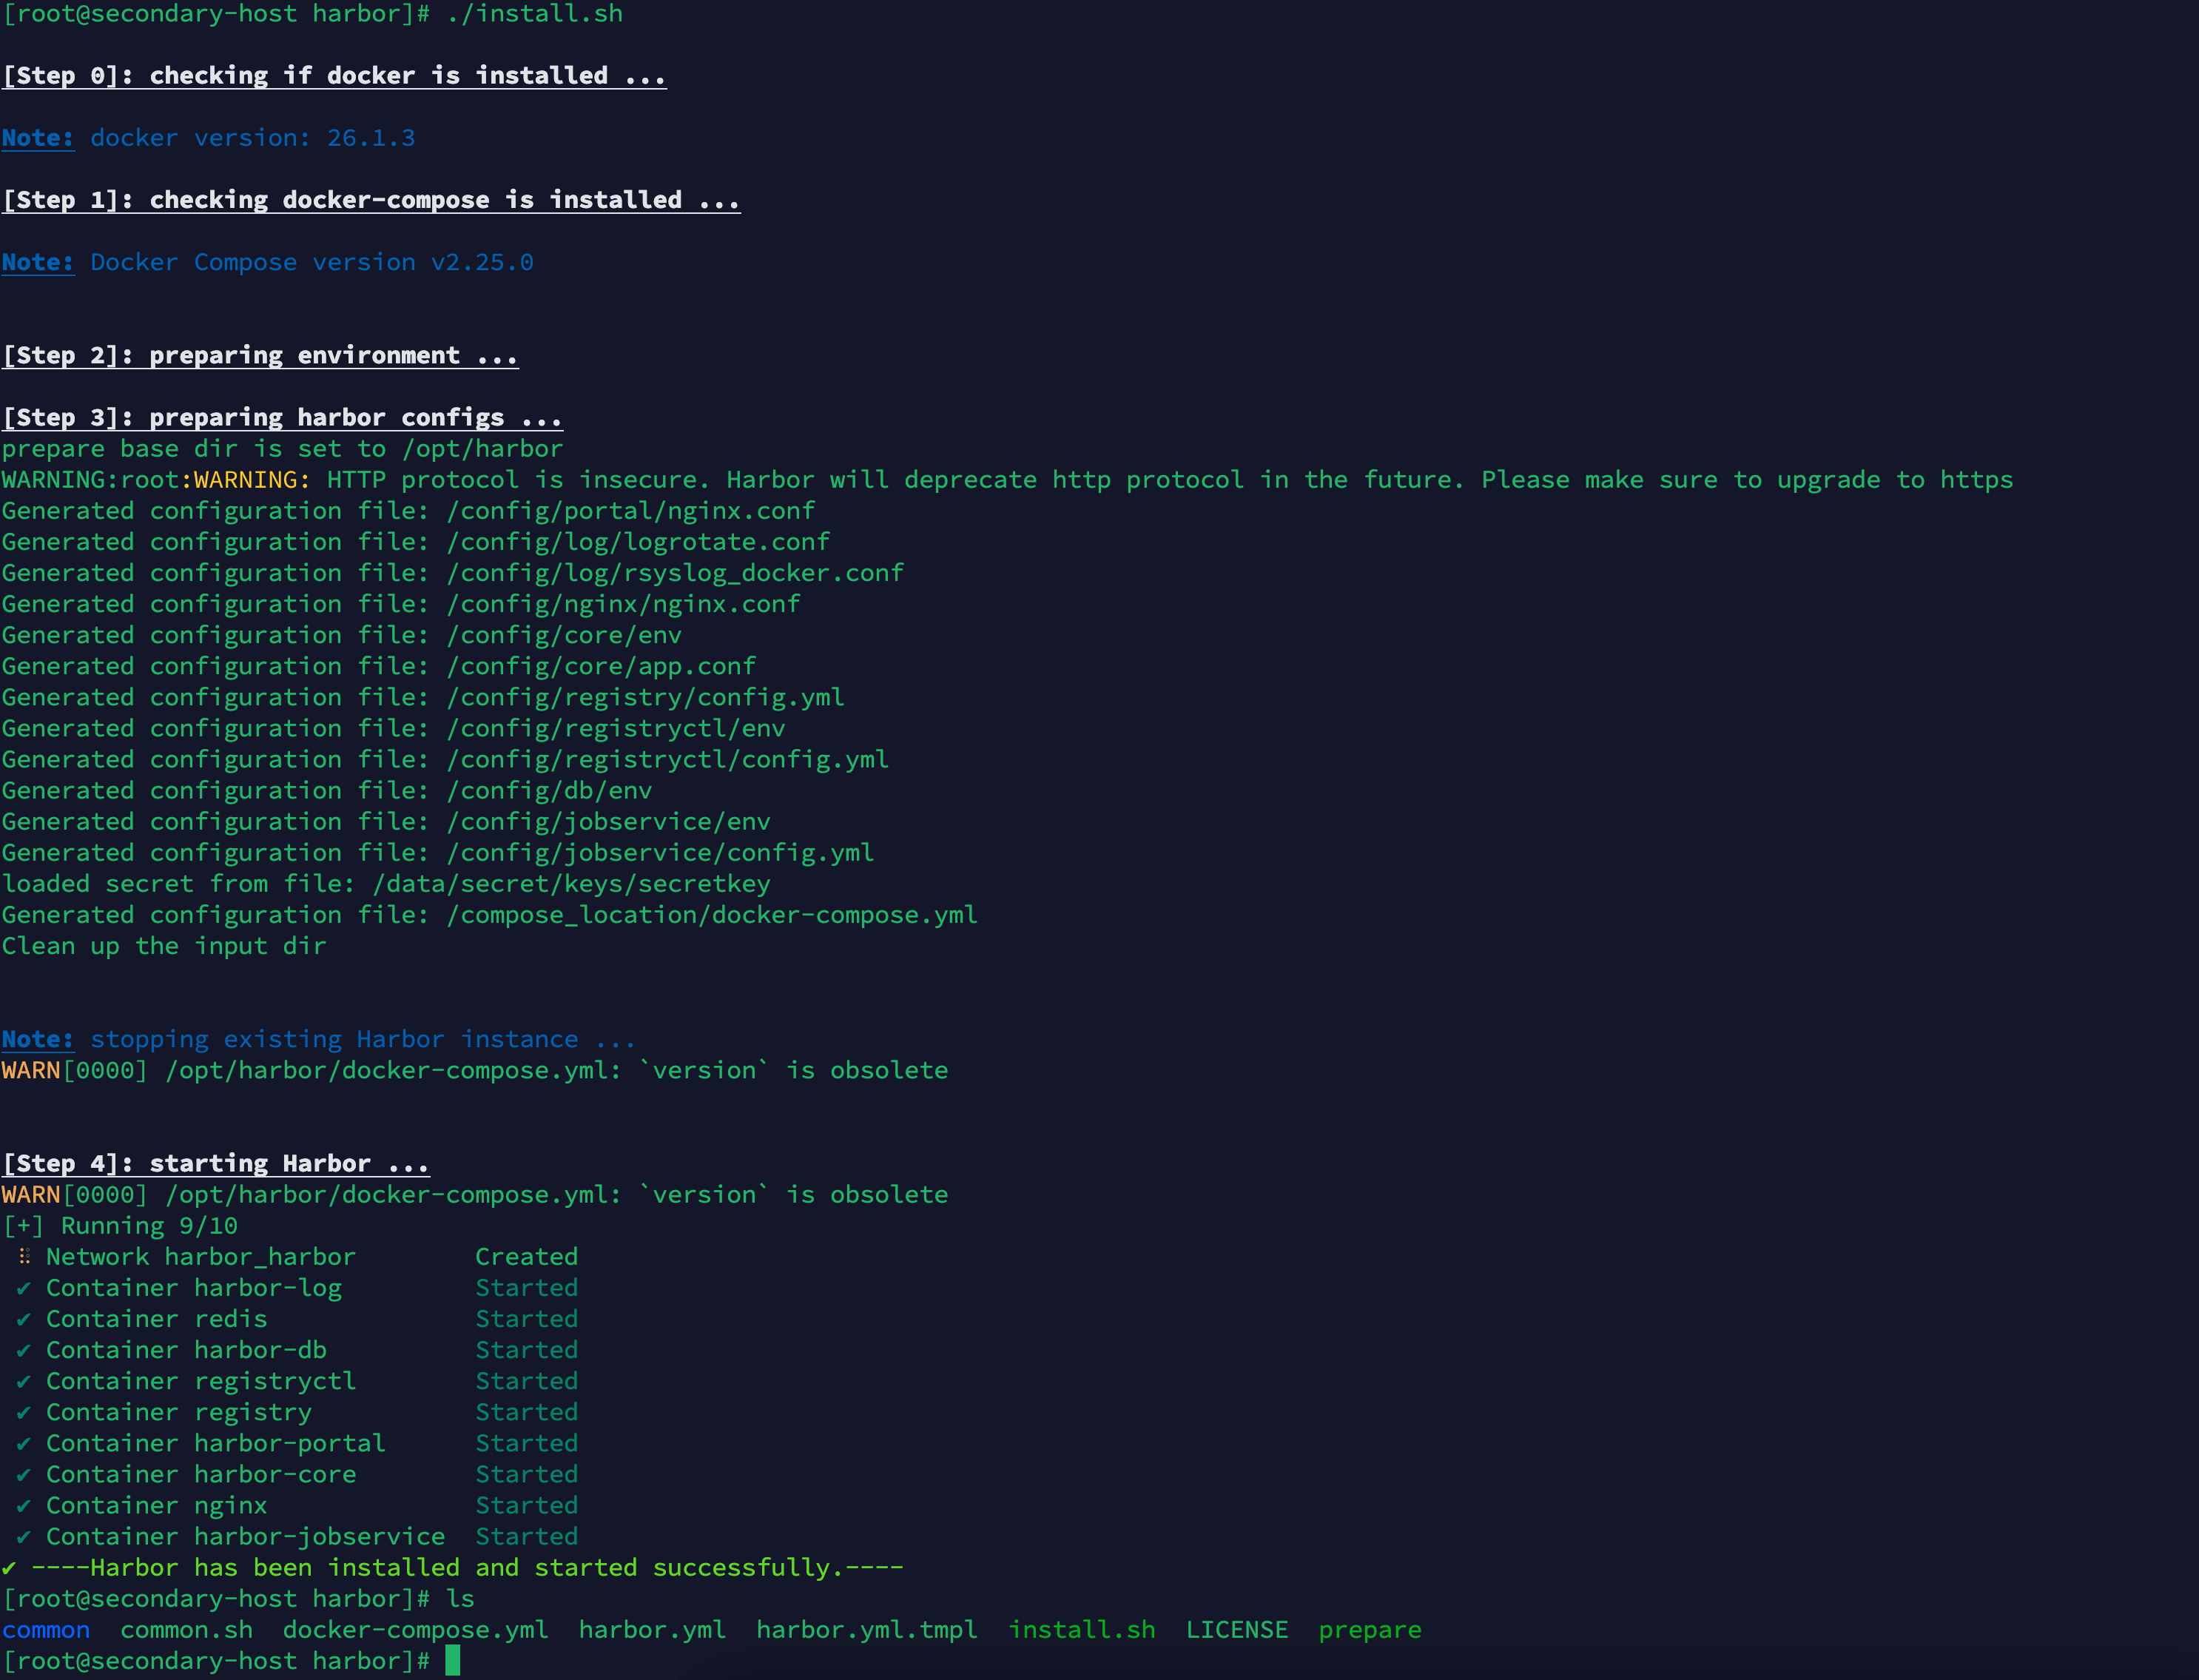
Task: Select the '[Step 2]: preparing environment' heading
Action: point(260,355)
